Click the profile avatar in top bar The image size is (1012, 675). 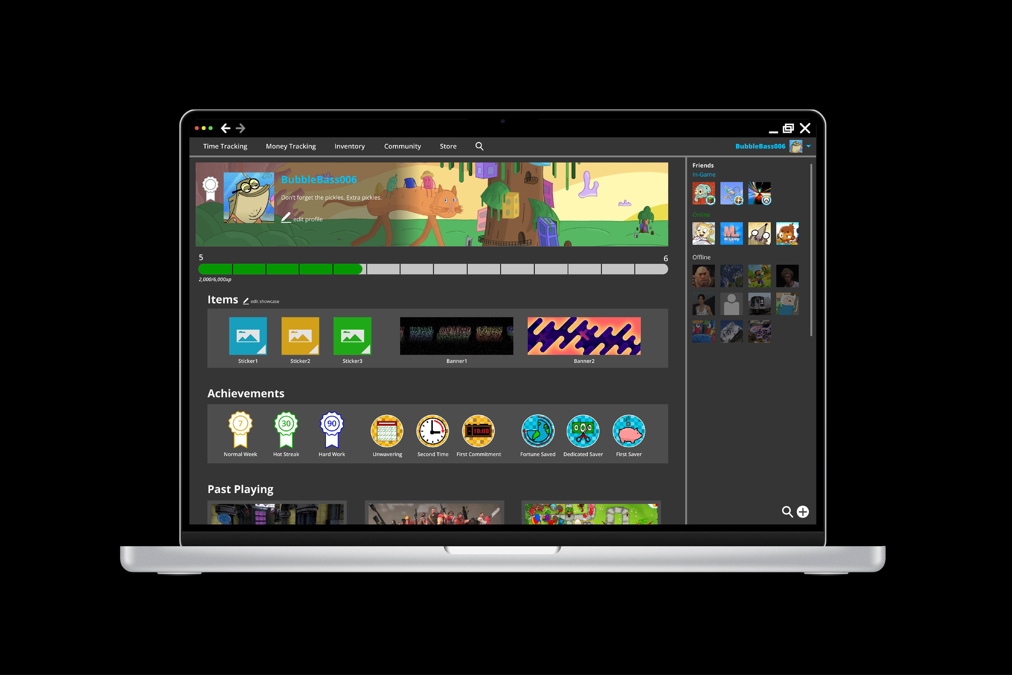click(796, 146)
